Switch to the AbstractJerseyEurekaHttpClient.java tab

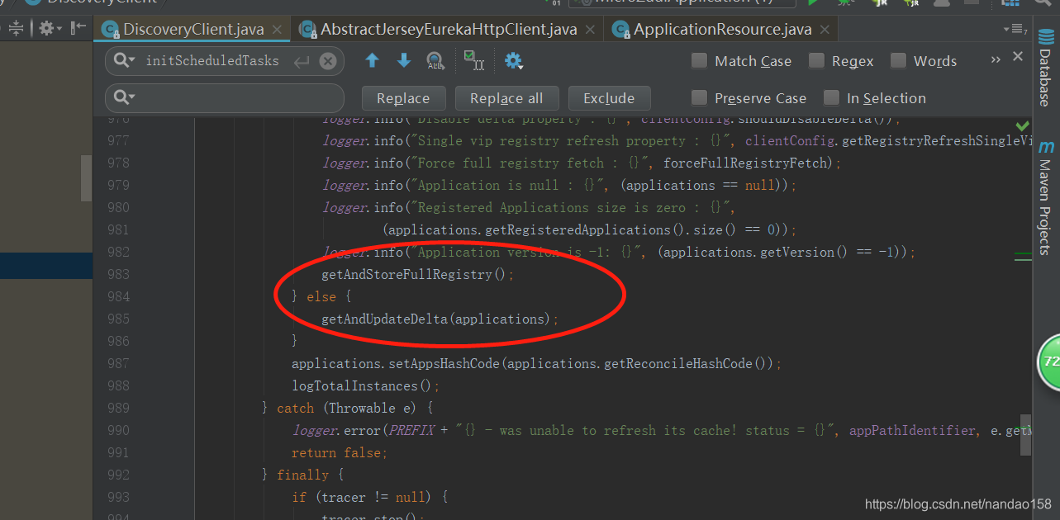[449, 30]
